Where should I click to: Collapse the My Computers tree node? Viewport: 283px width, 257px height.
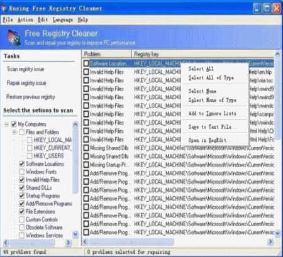tap(6, 124)
